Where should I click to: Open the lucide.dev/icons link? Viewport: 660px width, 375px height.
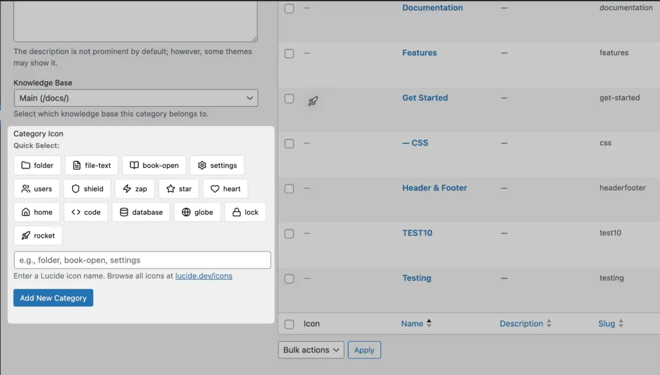204,276
